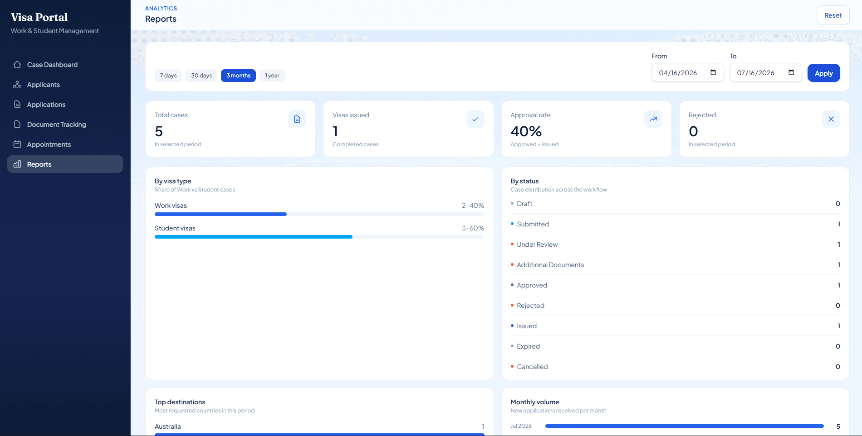
Task: Click the Approval rate trend icon
Action: point(653,119)
